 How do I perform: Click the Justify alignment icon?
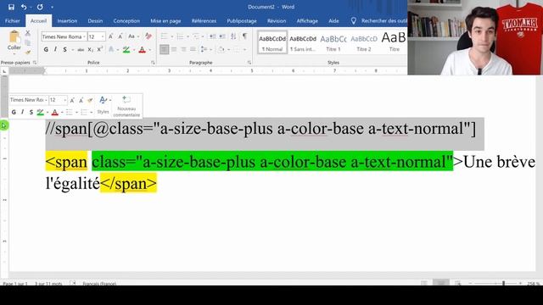point(193,49)
